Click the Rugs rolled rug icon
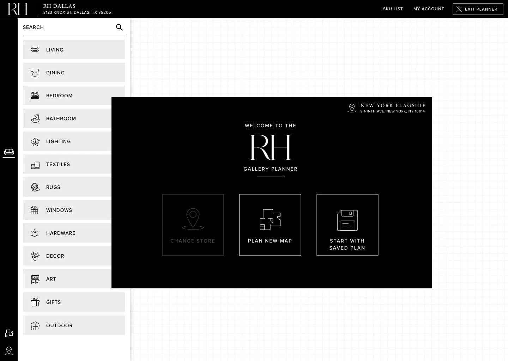Viewport: 508px width, 361px height. (35, 187)
